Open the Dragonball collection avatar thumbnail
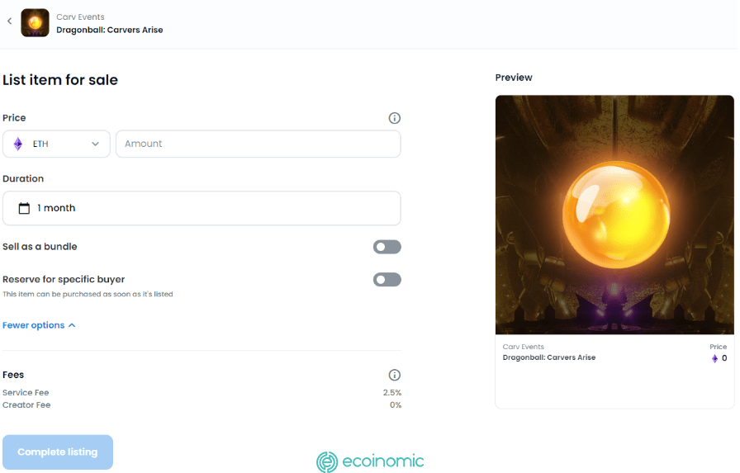 [x=35, y=22]
